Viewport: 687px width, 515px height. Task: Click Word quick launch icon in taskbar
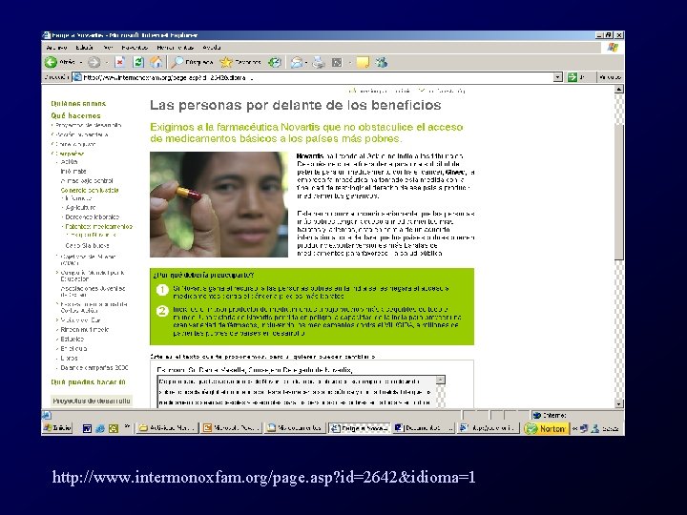pos(87,428)
